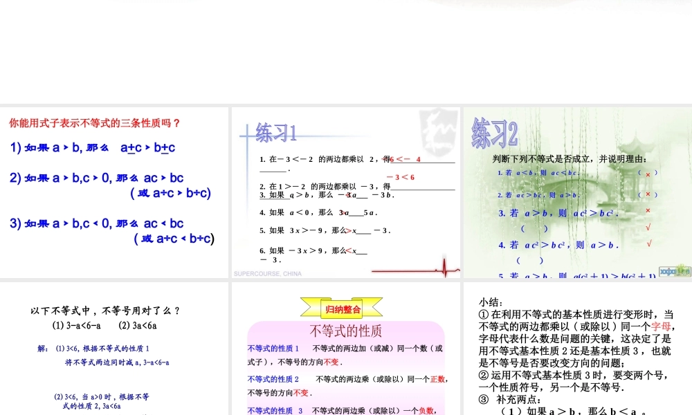The height and width of the screenshot is (415, 692).
Task: Click question (2) 3a<6a
Action: pos(138,326)
